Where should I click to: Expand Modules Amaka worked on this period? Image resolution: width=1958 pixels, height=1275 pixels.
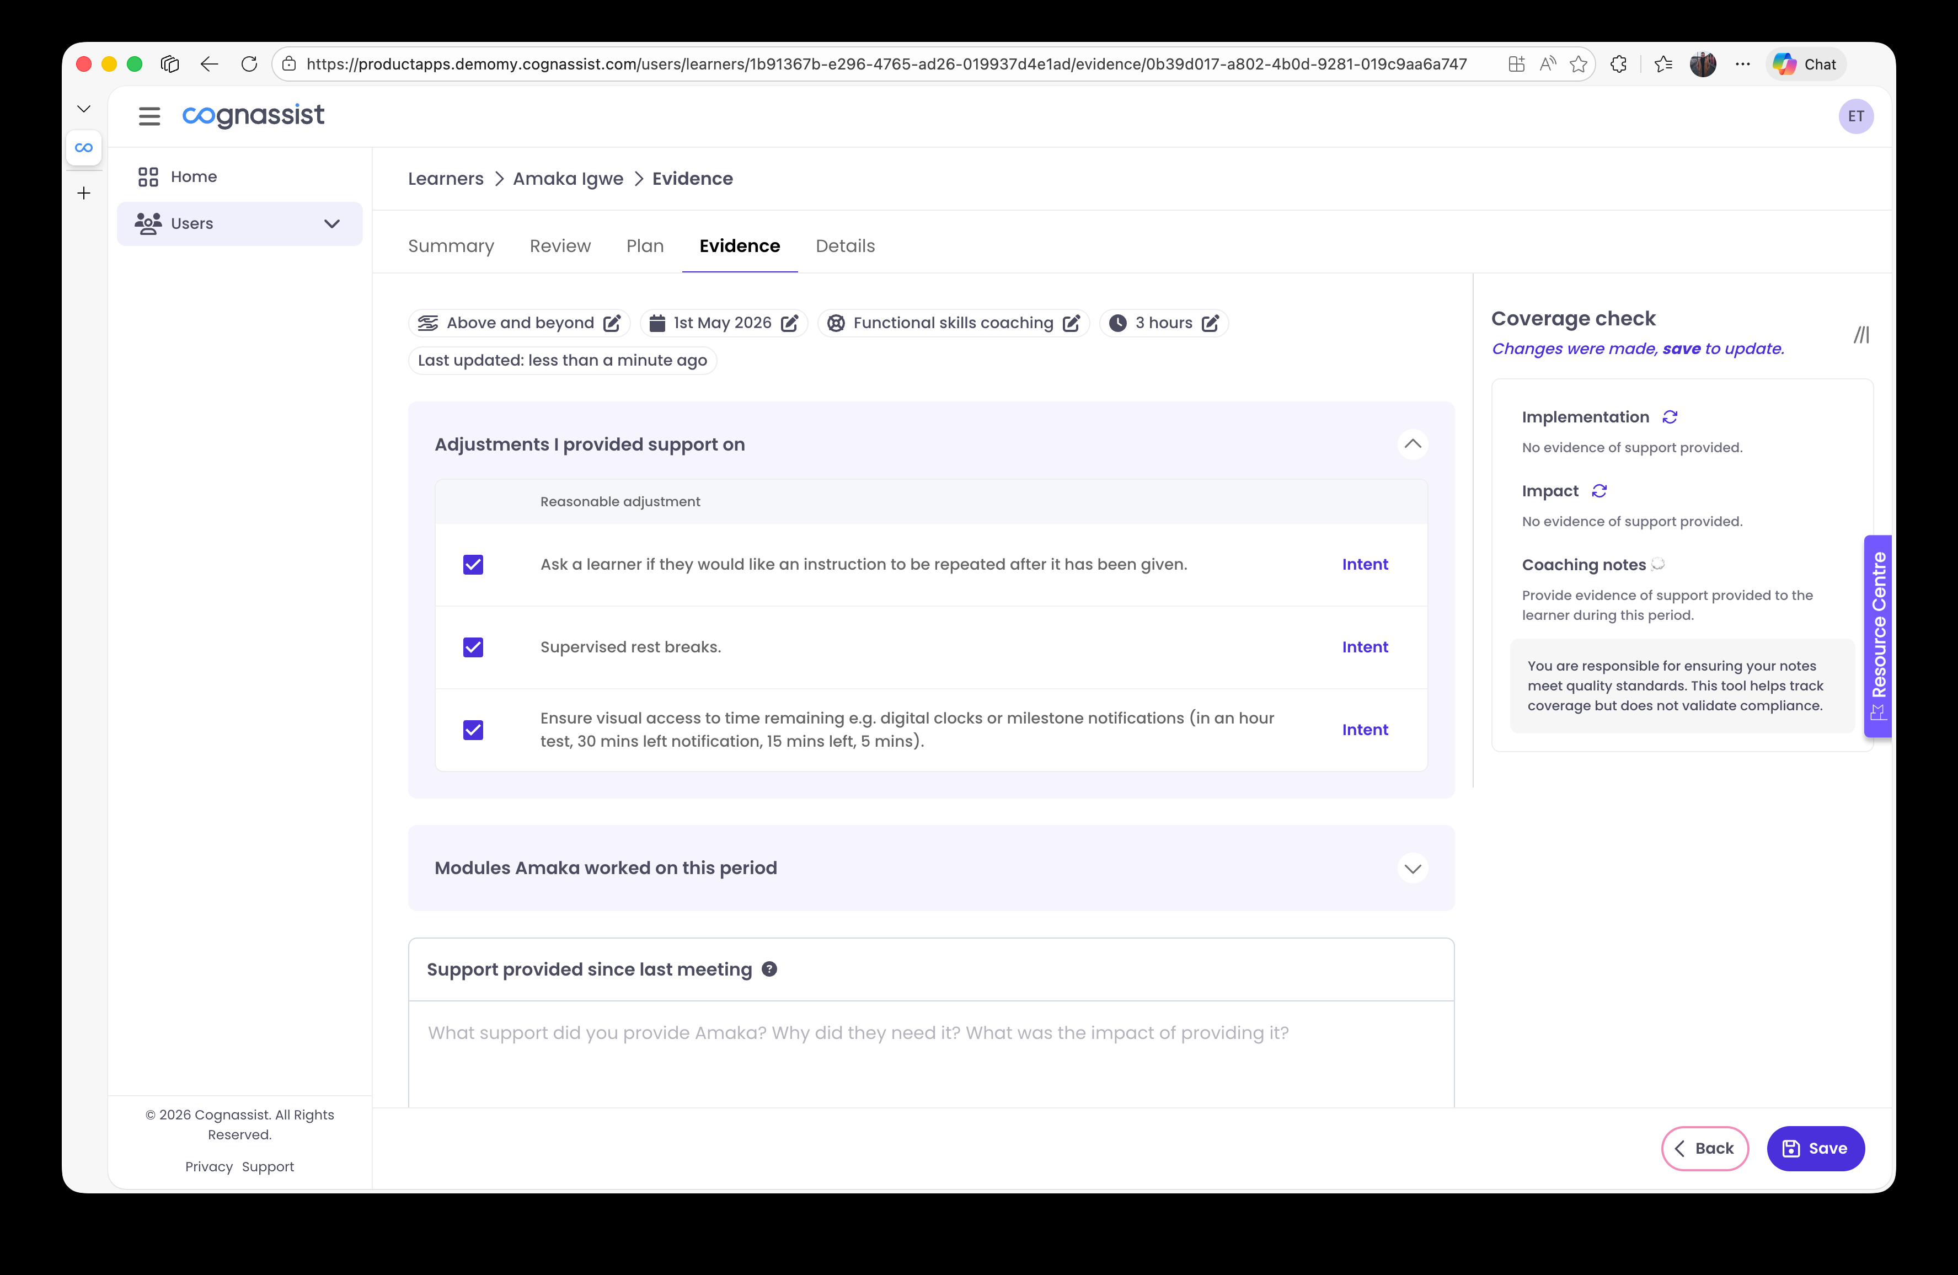click(x=1413, y=868)
